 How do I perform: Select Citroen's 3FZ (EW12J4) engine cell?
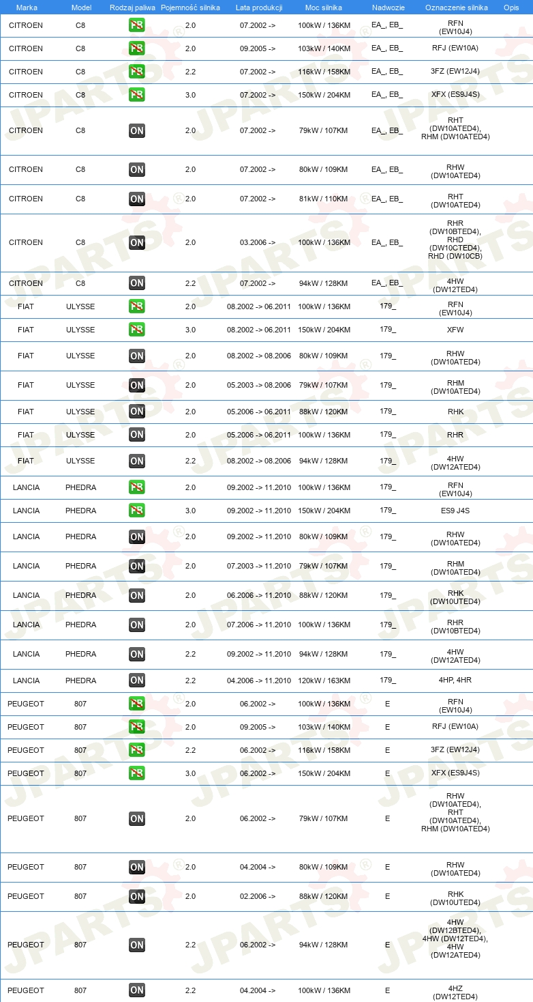coord(455,72)
